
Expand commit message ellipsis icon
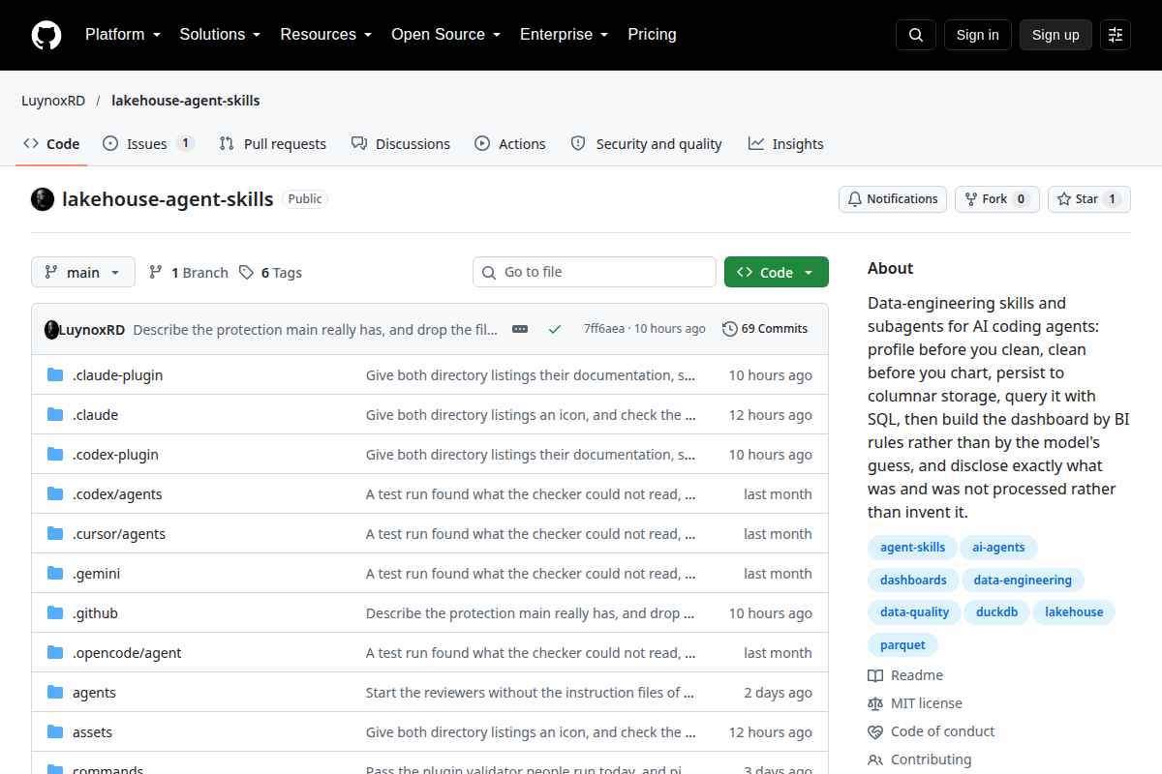tap(520, 329)
